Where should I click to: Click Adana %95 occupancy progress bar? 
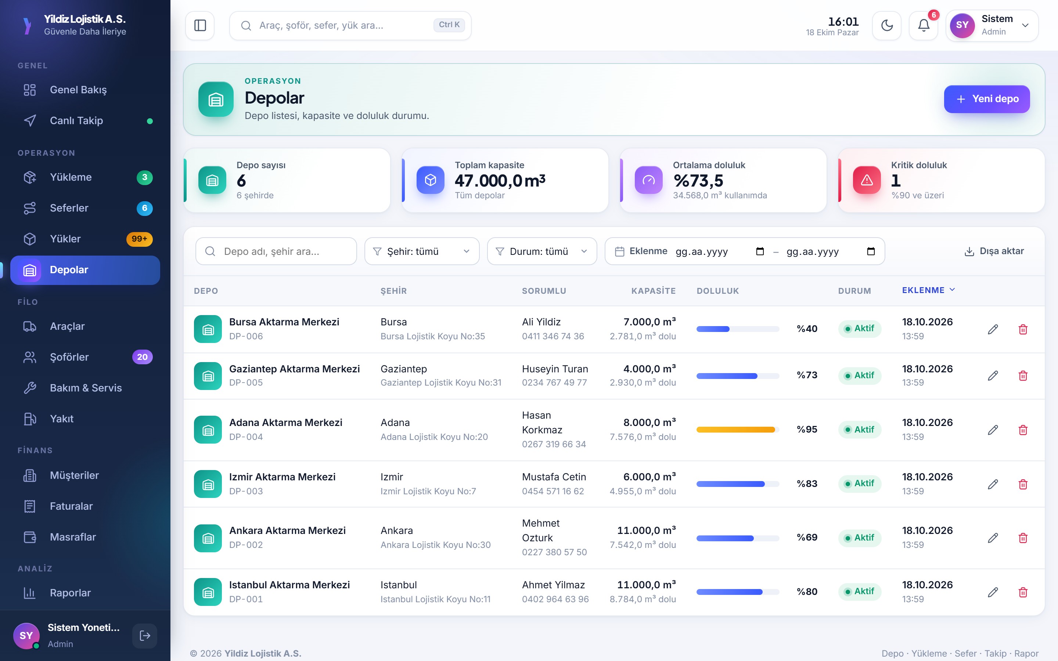point(738,430)
